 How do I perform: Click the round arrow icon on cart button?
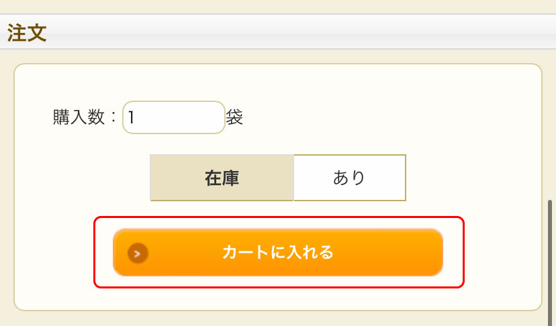(x=138, y=253)
